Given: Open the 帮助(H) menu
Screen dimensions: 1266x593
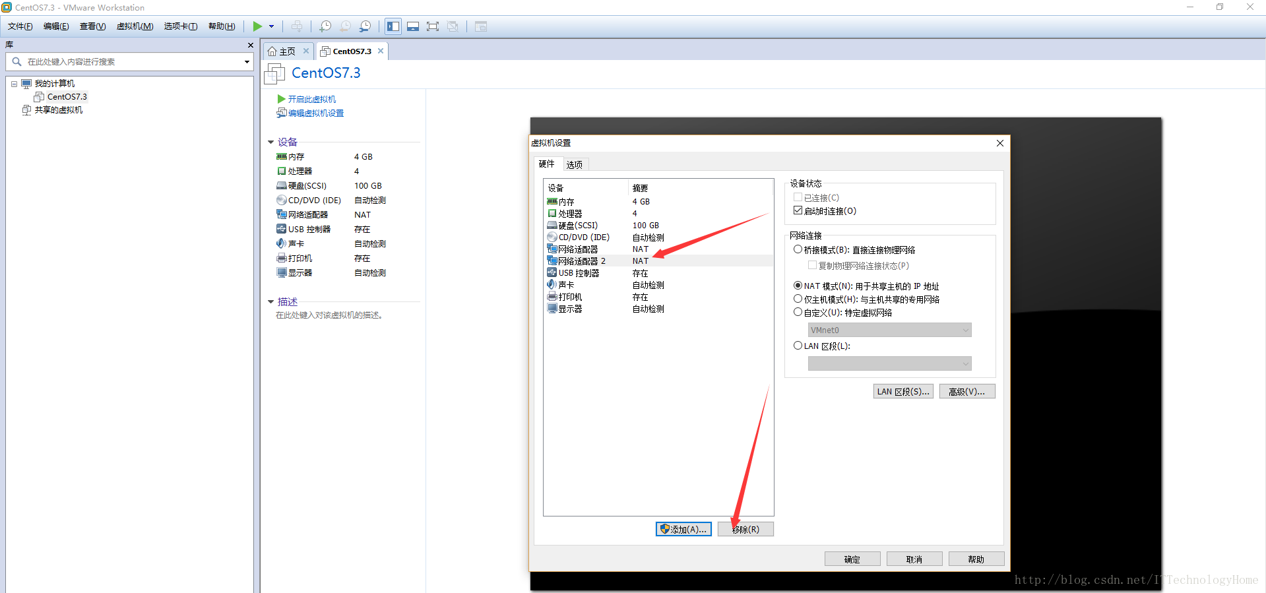Looking at the screenshot, I should [x=222, y=26].
